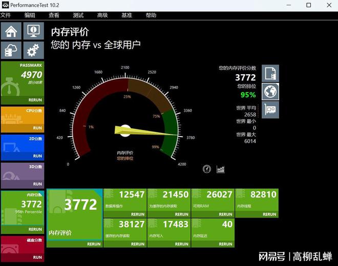Run the CPU分数 test

[37, 128]
